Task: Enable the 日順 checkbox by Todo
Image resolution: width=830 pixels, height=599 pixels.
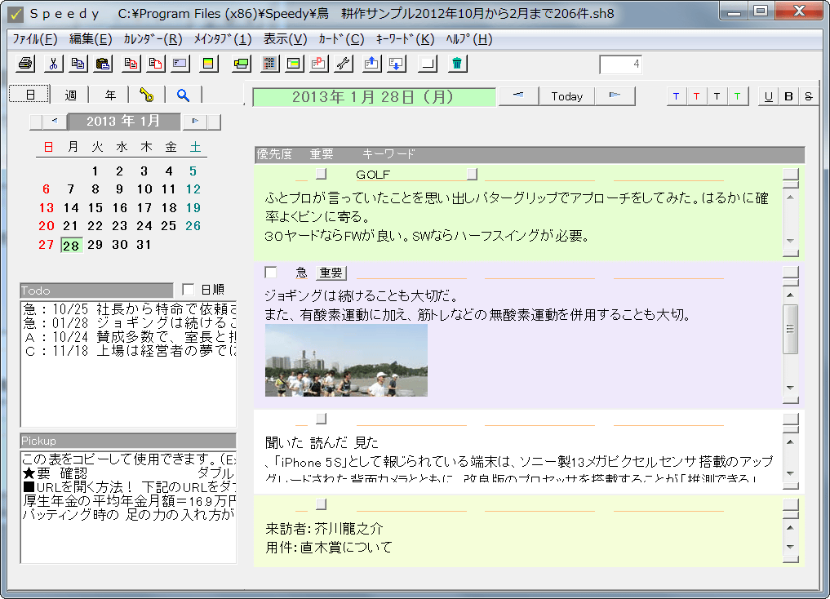Action: [x=188, y=290]
